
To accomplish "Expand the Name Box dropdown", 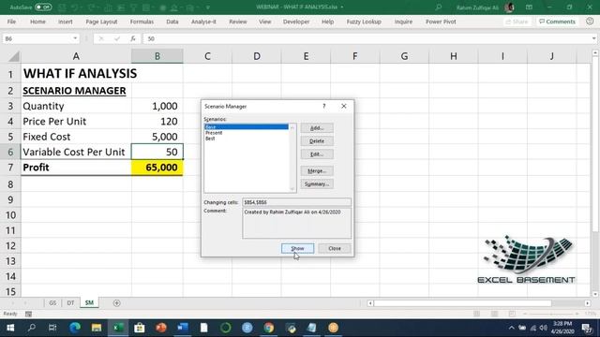I will pyautogui.click(x=75, y=38).
